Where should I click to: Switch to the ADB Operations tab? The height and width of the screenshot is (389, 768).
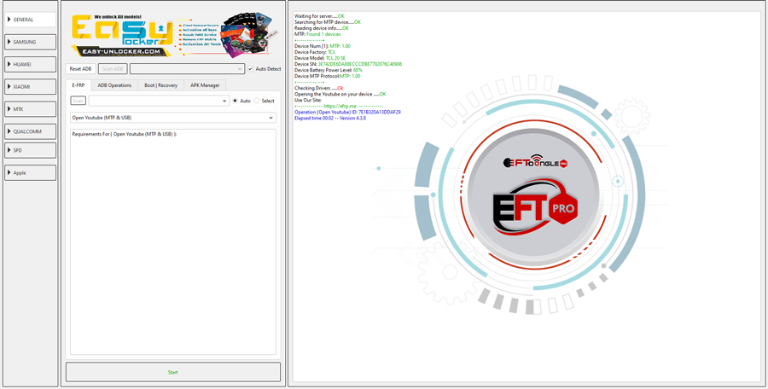114,85
